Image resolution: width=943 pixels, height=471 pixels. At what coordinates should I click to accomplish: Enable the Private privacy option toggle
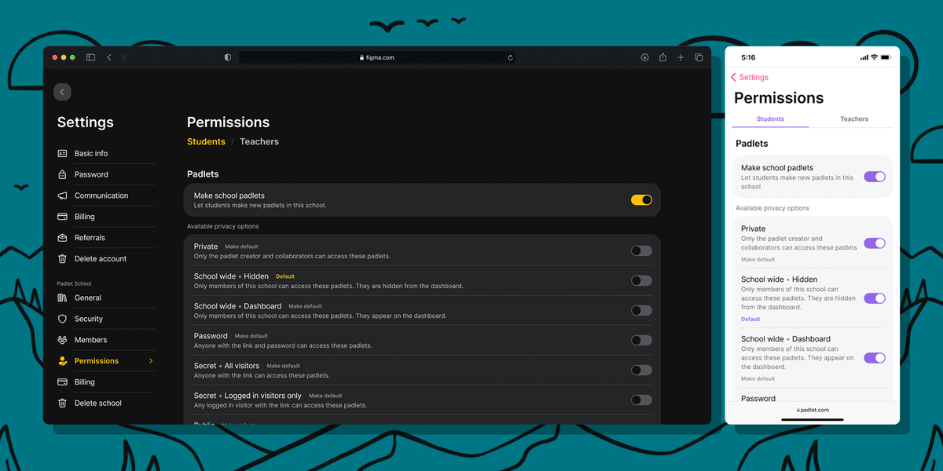click(641, 251)
